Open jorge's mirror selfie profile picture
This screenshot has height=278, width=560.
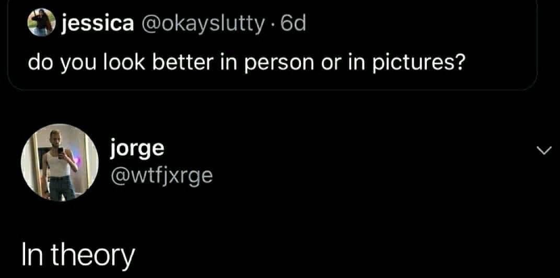[60, 163]
